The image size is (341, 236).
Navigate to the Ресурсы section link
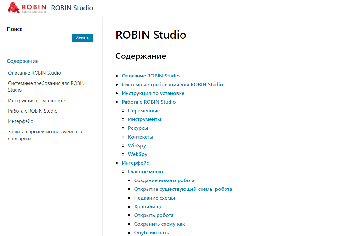[138, 128]
